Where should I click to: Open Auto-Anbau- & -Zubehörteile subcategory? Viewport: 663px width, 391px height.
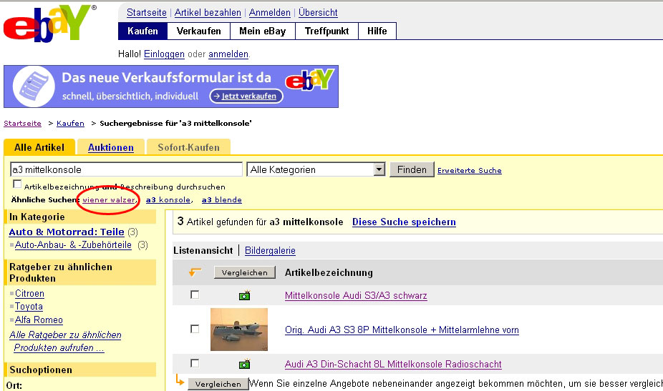tap(73, 245)
